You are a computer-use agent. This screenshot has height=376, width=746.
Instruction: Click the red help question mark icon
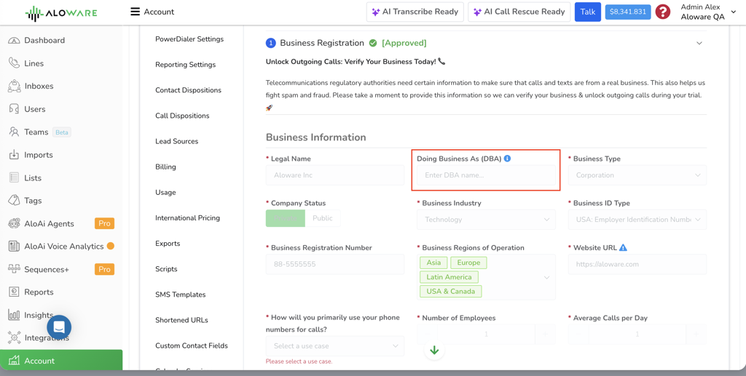pyautogui.click(x=663, y=12)
